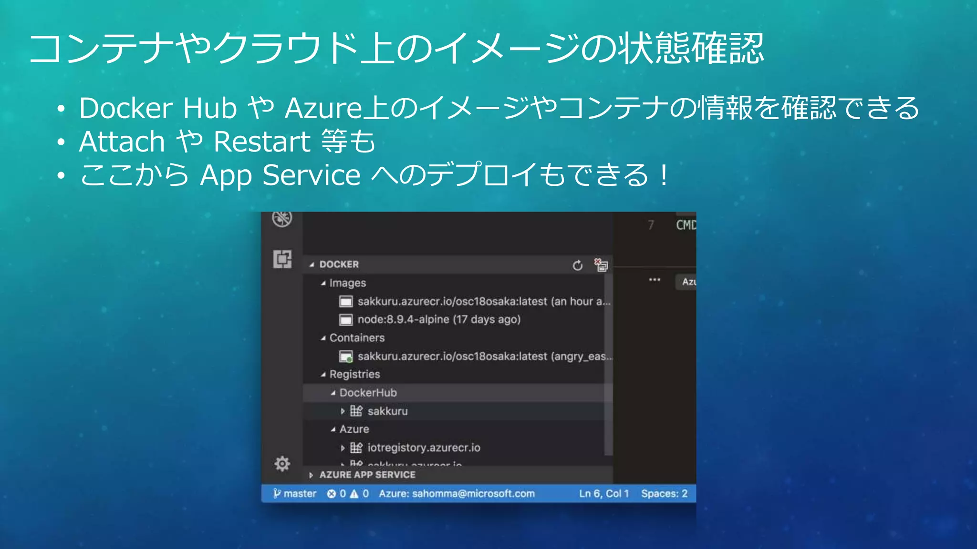
Task: Click the iotregistory.azurecr.io registry icon
Action: tap(356, 447)
